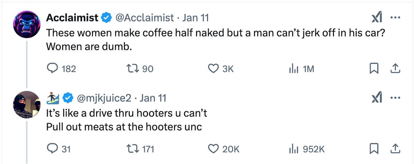
Task: Repost Acclaimist's tweet
Action: point(133,69)
